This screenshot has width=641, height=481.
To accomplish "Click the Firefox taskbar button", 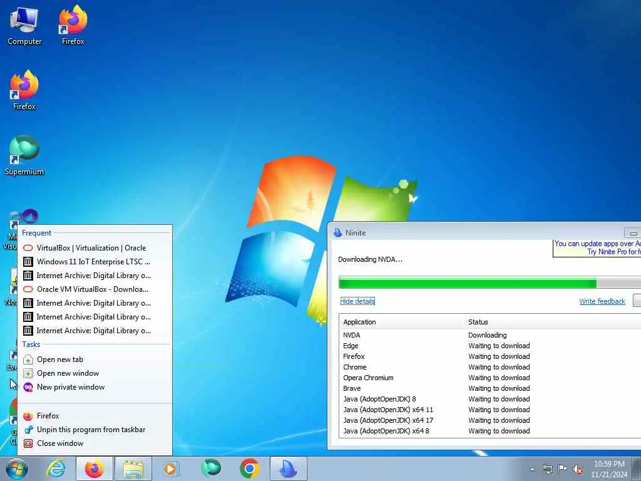I will point(95,468).
